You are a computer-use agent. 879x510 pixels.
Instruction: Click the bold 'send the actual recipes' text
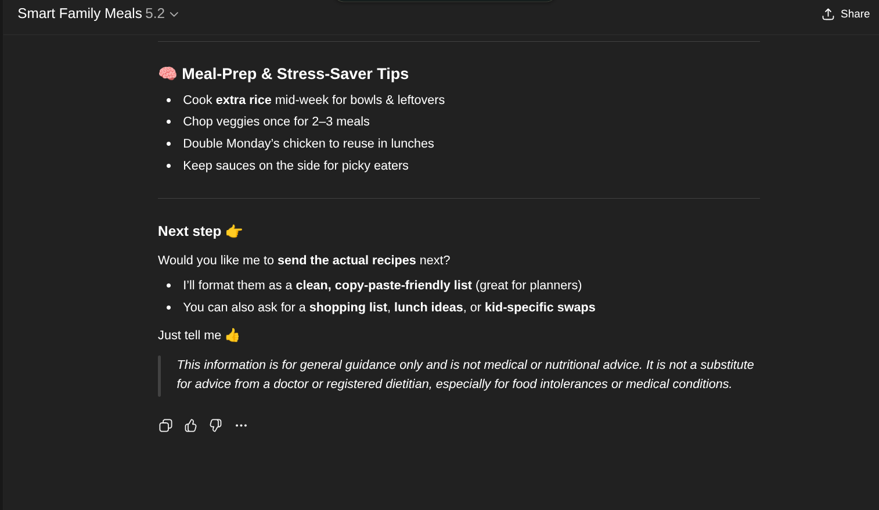pos(347,260)
